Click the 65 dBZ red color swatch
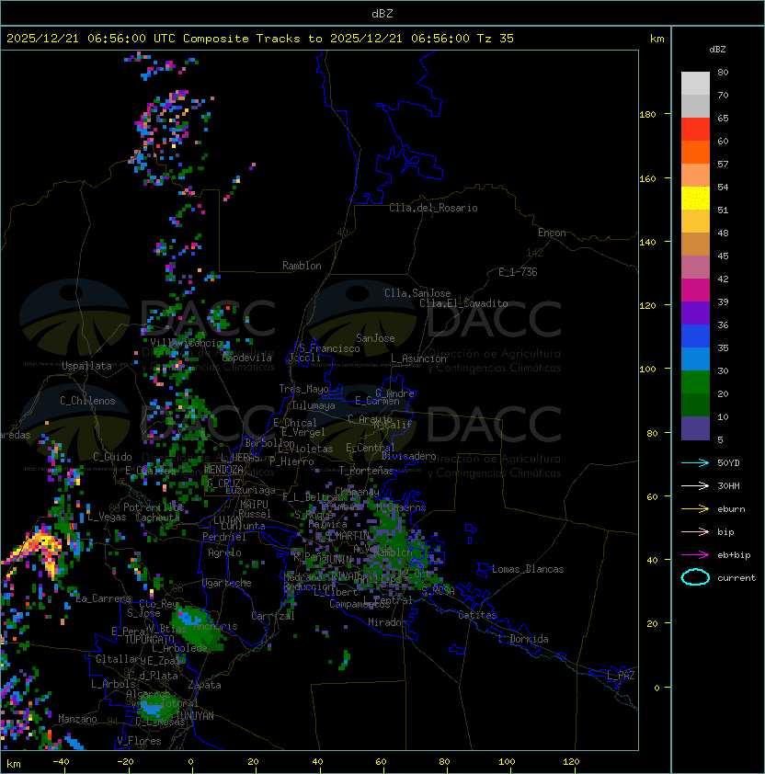 click(x=695, y=129)
